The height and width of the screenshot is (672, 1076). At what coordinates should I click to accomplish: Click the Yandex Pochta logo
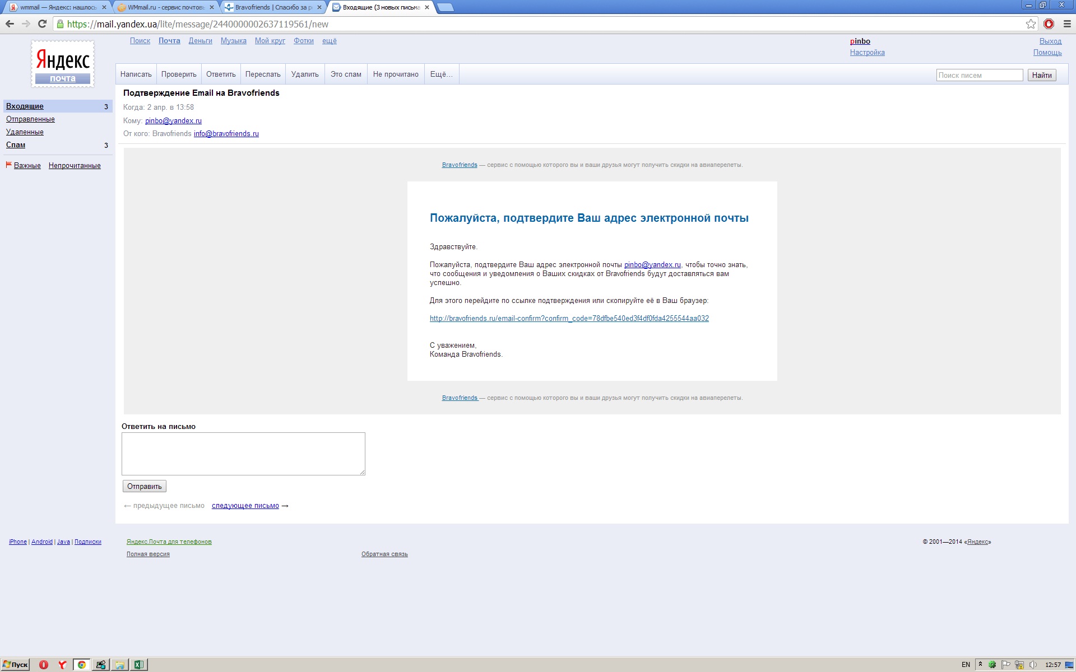tap(63, 64)
